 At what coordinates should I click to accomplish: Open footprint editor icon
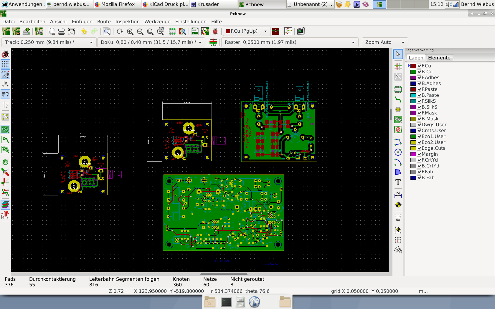pyautogui.click(x=172, y=31)
